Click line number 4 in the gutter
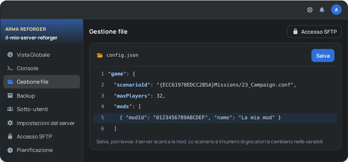The image size is (348, 162). (x=102, y=106)
